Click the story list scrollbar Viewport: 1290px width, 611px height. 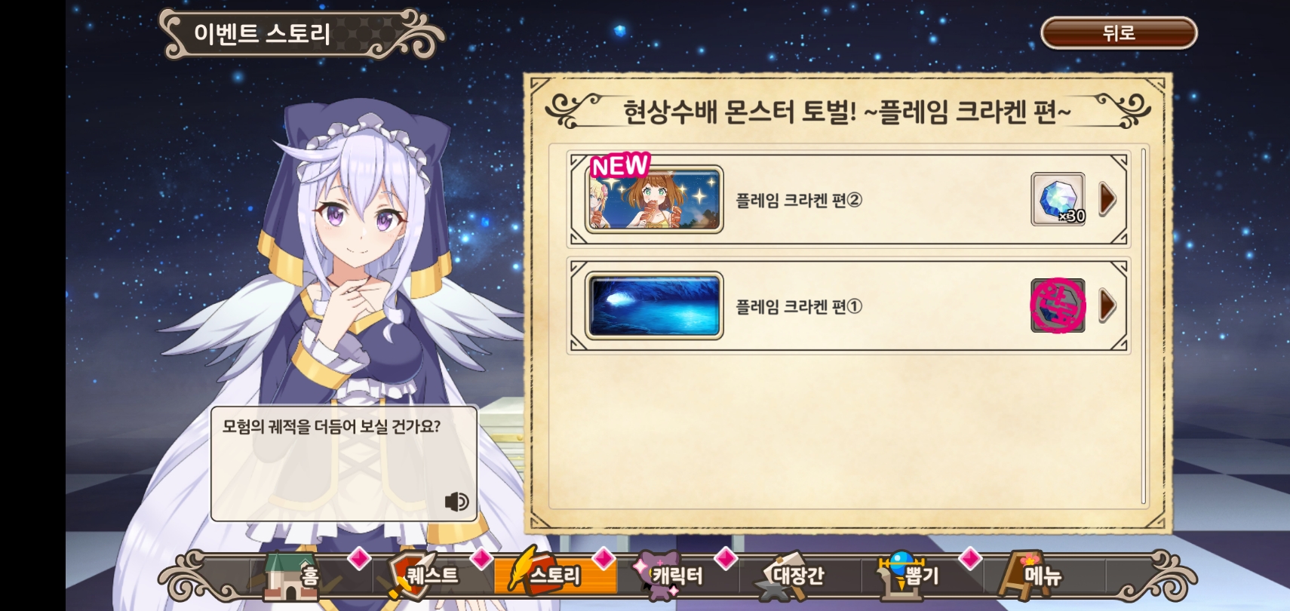tap(1144, 326)
